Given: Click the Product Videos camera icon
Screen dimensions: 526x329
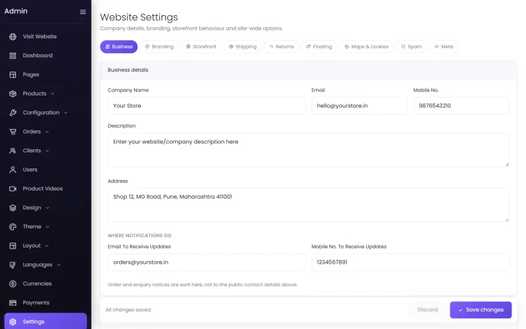Looking at the screenshot, I should [x=12, y=189].
